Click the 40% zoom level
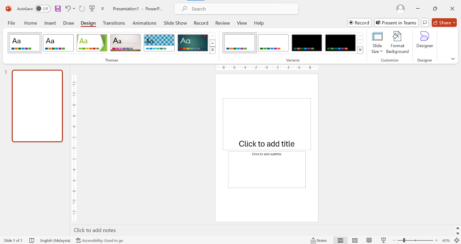461x244 pixels. coord(446,241)
